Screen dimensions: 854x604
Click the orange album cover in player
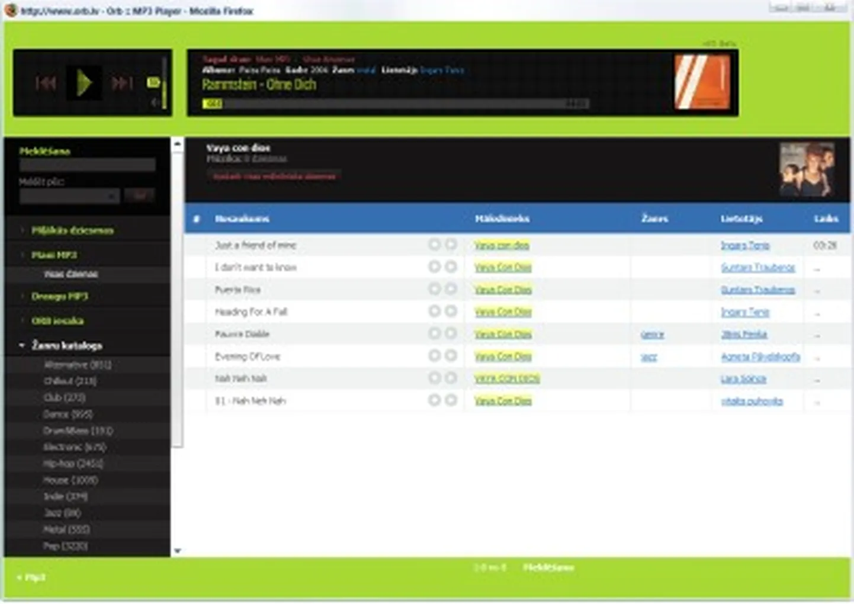[702, 82]
